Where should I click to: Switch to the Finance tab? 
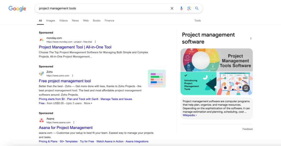tap(109, 21)
